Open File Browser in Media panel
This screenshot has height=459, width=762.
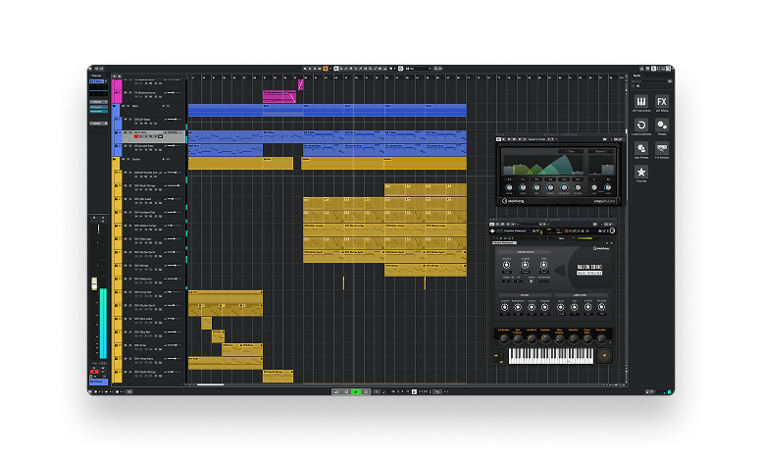pyautogui.click(x=661, y=148)
